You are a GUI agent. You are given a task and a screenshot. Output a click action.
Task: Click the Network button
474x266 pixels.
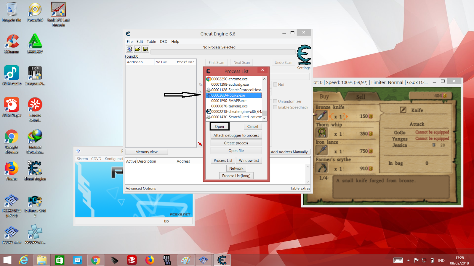pyautogui.click(x=236, y=168)
